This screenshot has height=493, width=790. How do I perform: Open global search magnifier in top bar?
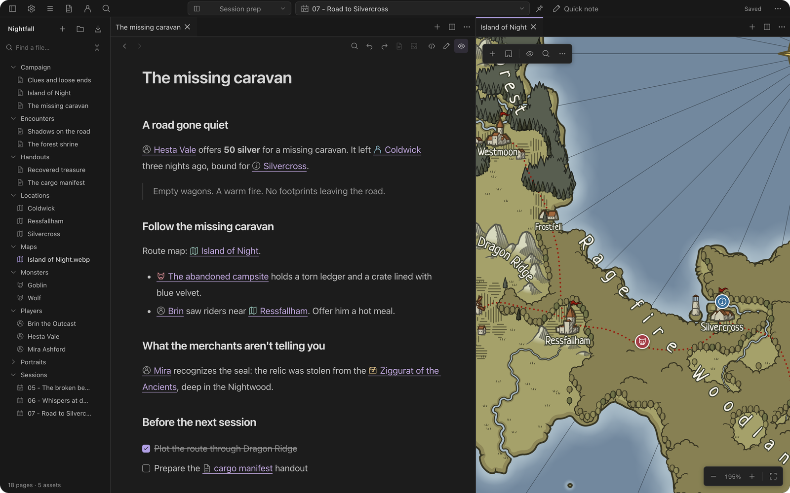[x=106, y=9]
